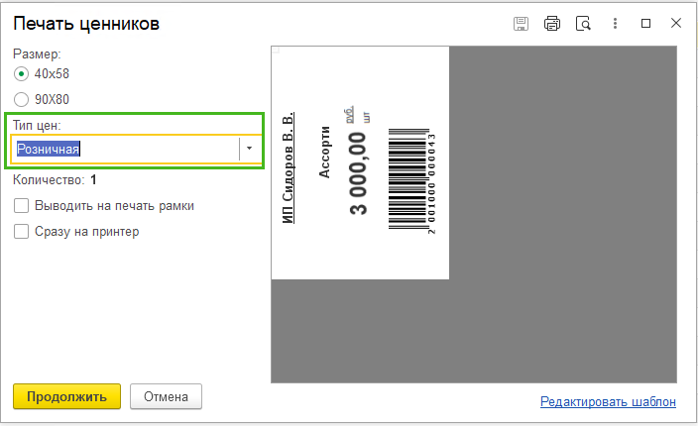Open the three-dot more menu
This screenshot has height=426, width=698.
pos(615,24)
